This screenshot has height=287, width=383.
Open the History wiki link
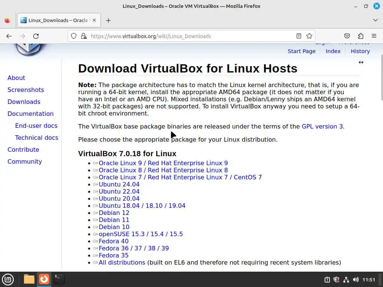[360, 51]
